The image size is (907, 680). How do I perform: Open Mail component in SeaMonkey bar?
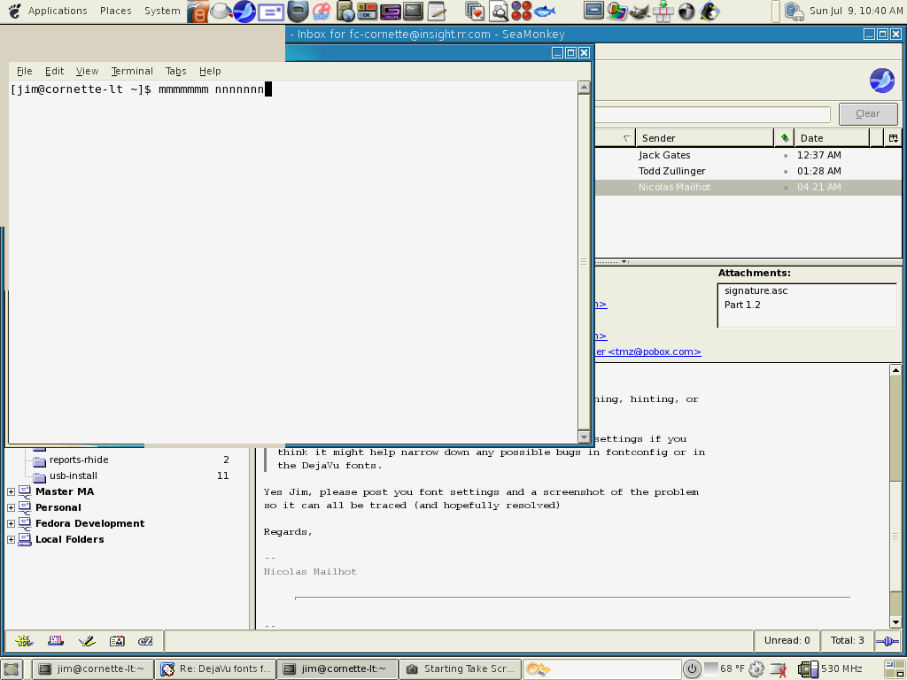click(55, 640)
